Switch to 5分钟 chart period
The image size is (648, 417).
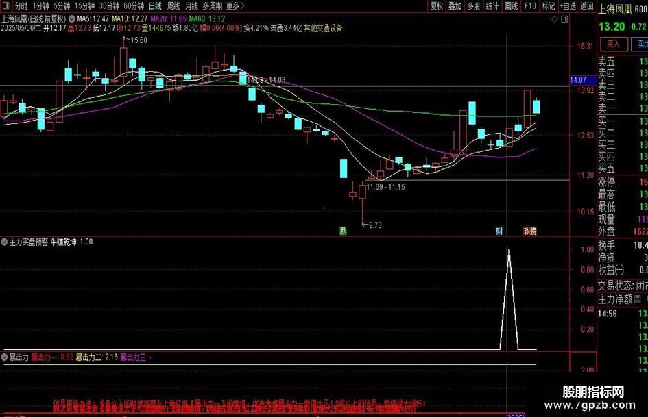point(62,5)
